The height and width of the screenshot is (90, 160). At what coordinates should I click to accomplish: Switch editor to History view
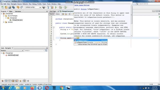click(x=58, y=14)
